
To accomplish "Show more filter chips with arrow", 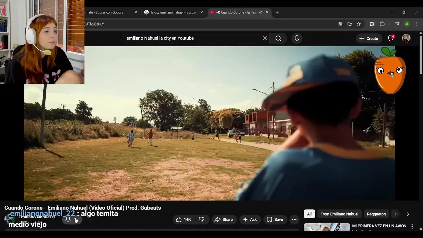I will click(x=407, y=214).
